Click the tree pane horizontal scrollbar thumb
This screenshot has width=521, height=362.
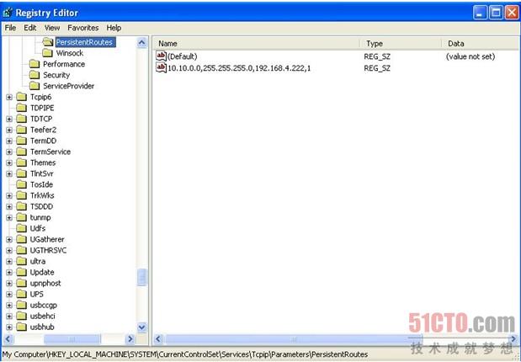72,339
